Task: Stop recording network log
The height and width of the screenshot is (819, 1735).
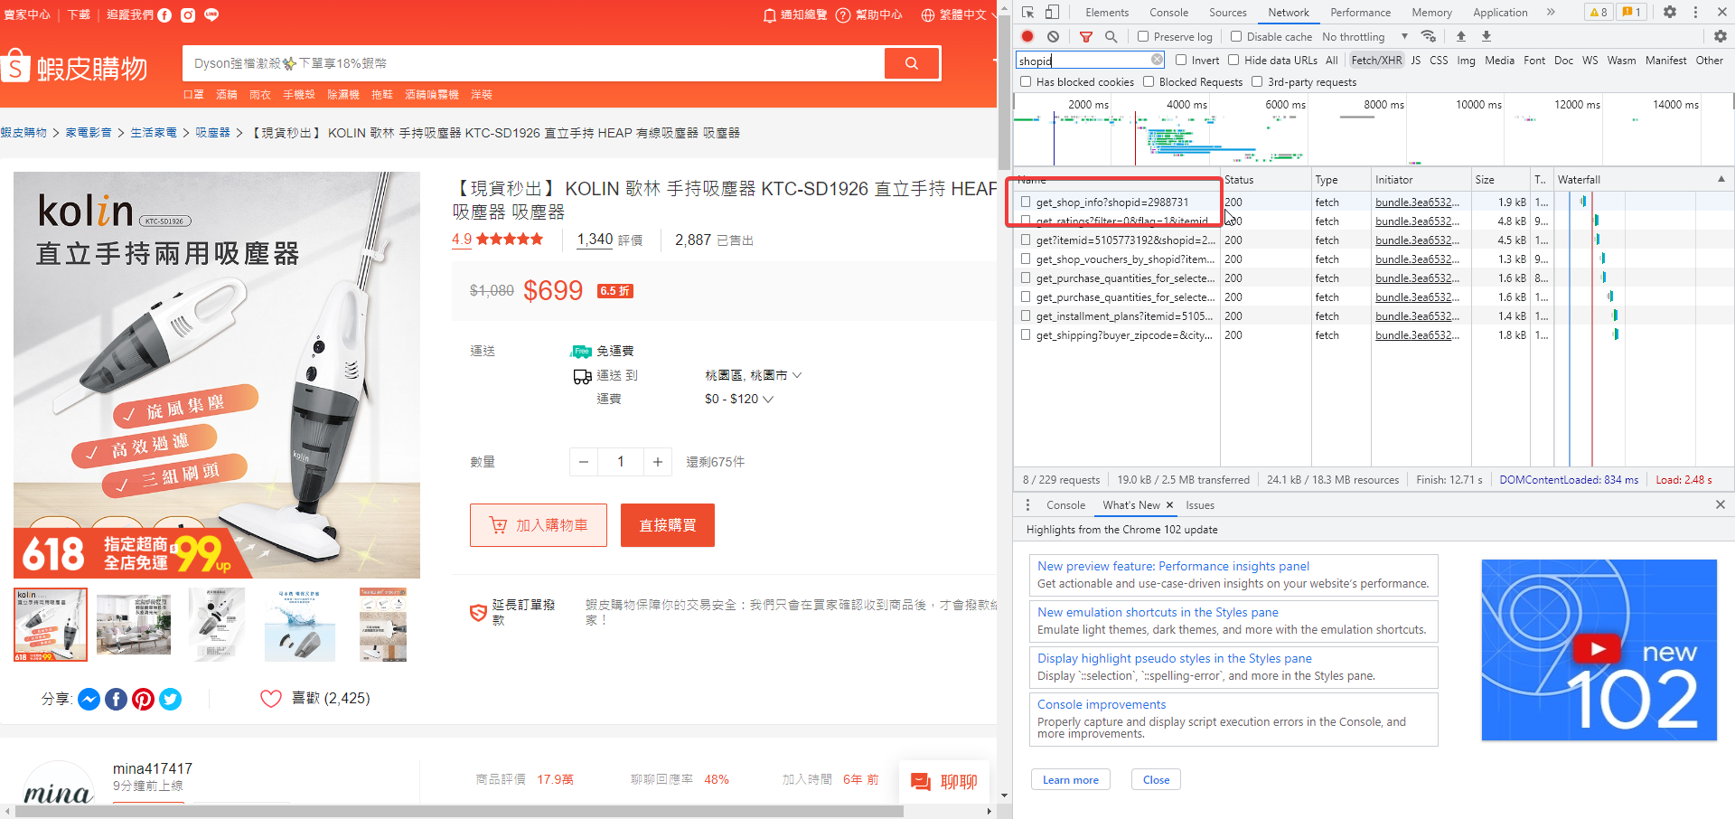Action: [x=1027, y=36]
